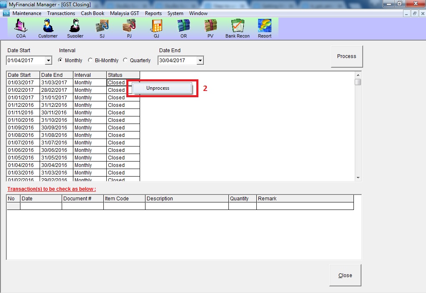This screenshot has width=426, height=293.
Task: Open the Bank Recon icon
Action: (238, 28)
